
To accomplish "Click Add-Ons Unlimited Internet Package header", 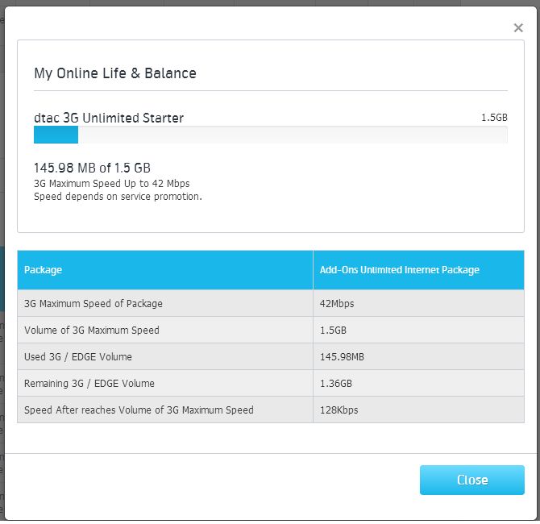I will pos(399,270).
